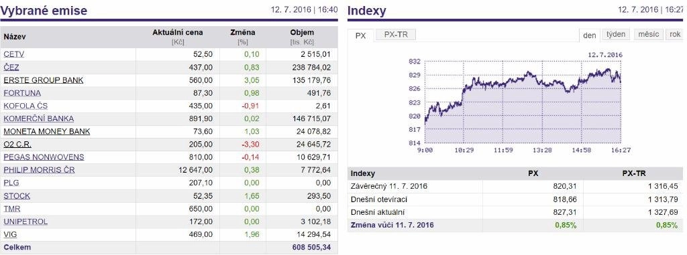Select the PX index tab

tap(360, 36)
